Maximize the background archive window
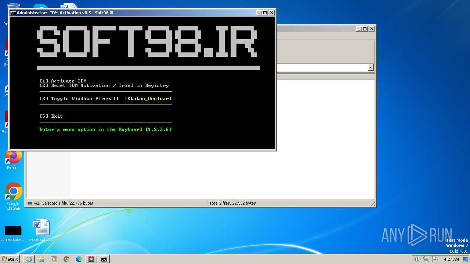This screenshot has height=264, width=470. (x=365, y=29)
